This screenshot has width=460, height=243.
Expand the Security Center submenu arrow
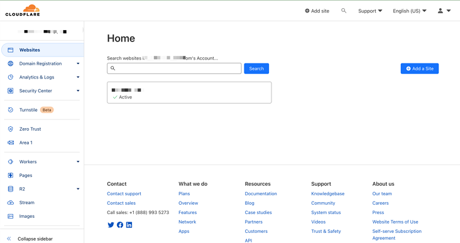coord(78,91)
